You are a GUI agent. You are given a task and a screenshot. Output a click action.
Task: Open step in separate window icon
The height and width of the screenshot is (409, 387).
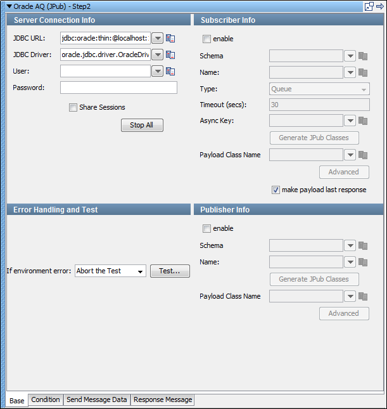(x=369, y=6)
